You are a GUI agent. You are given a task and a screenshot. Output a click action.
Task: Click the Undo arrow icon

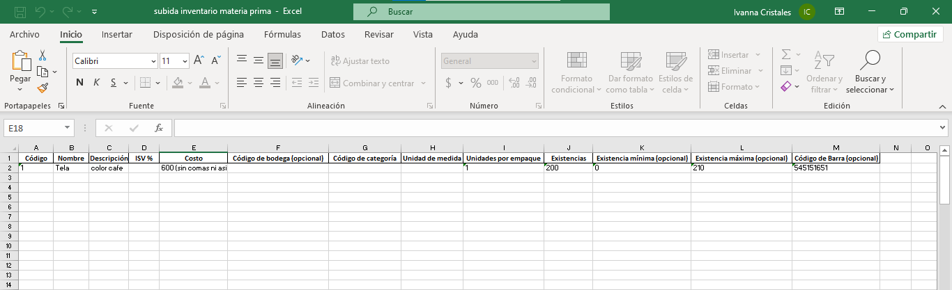[41, 12]
